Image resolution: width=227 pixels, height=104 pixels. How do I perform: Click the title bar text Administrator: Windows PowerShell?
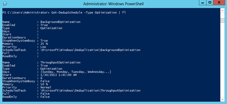tap(114, 4)
